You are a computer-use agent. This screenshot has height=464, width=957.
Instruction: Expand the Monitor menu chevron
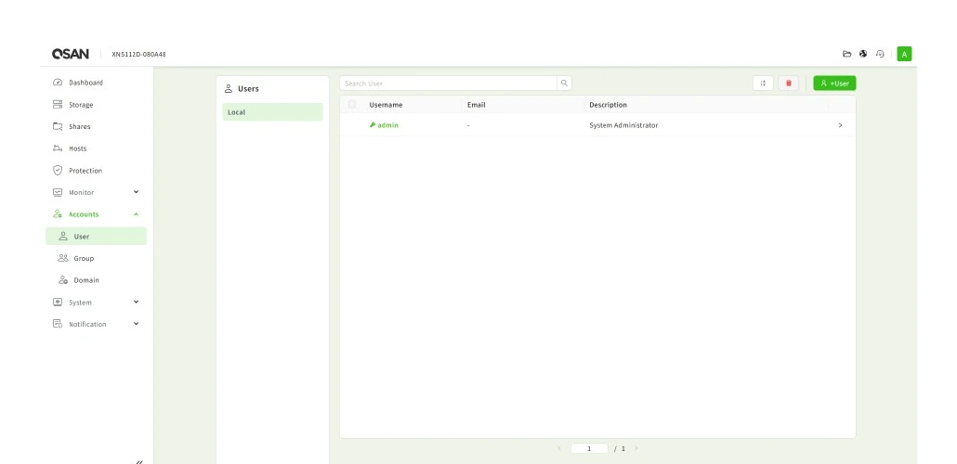[136, 192]
